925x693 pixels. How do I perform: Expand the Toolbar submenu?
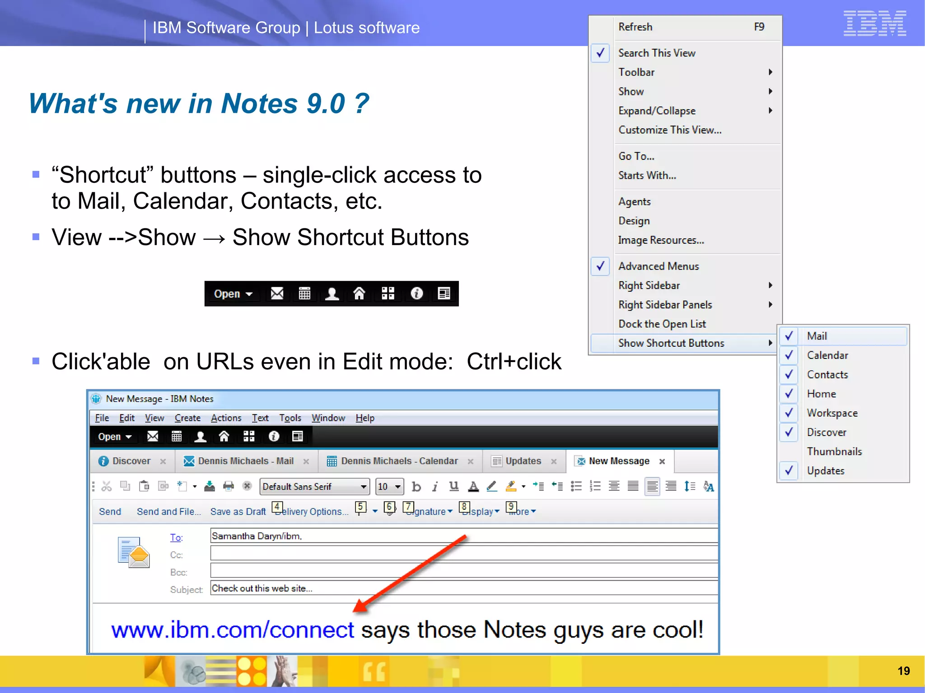(686, 72)
